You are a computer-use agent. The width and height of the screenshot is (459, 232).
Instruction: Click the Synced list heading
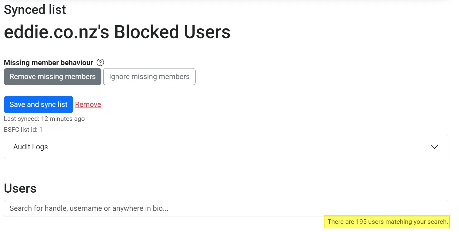[35, 10]
